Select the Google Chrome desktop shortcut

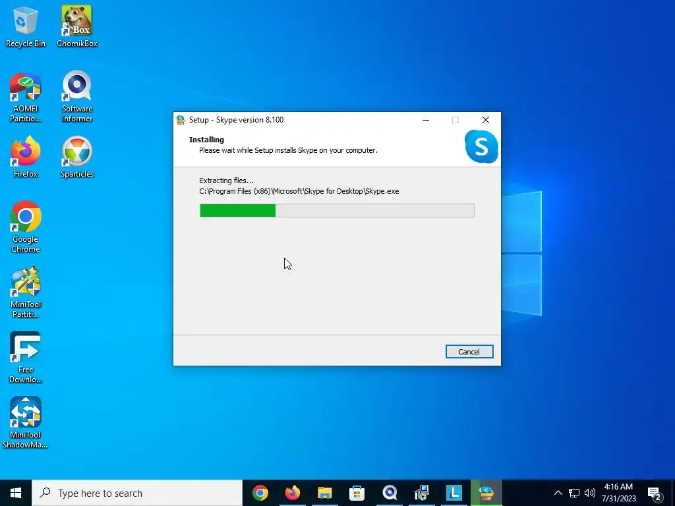pyautogui.click(x=26, y=227)
